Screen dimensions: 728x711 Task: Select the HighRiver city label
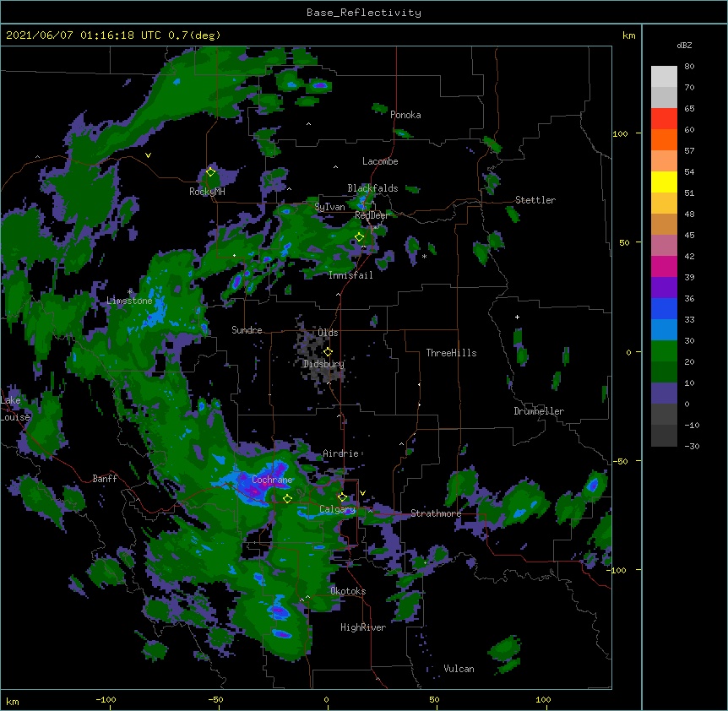coord(363,627)
